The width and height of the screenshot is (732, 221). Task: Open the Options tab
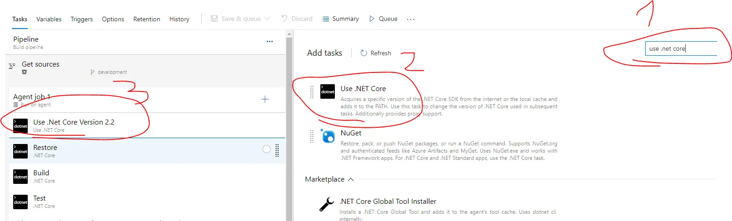pyautogui.click(x=113, y=19)
